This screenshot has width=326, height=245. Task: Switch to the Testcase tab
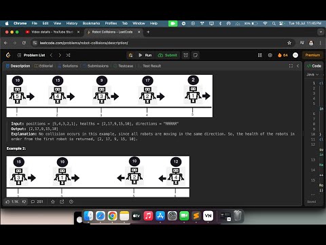tap(124, 66)
